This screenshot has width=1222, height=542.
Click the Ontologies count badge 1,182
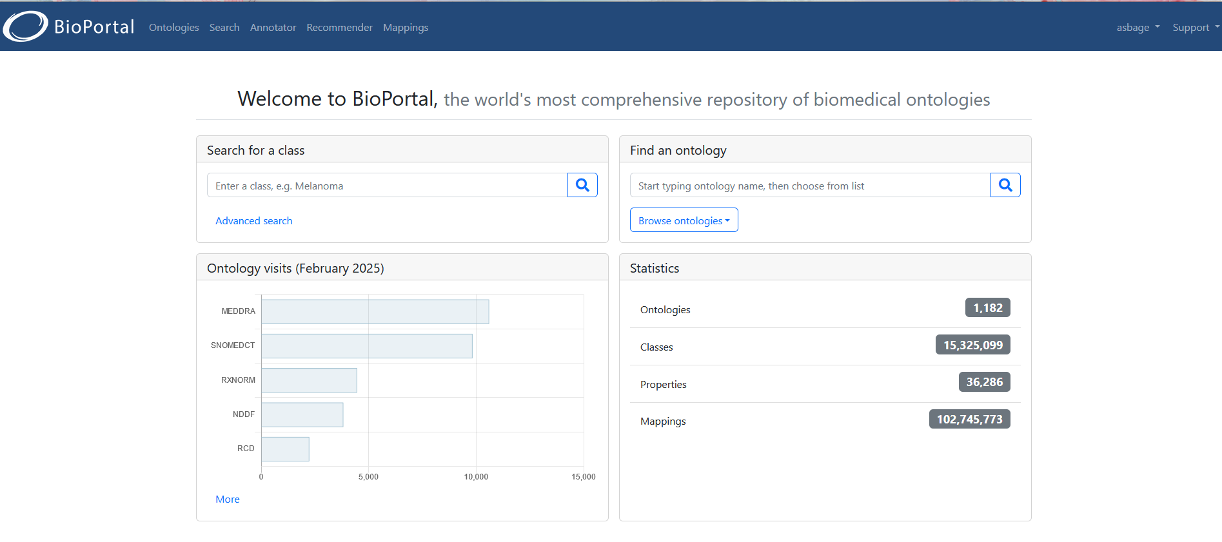(987, 308)
